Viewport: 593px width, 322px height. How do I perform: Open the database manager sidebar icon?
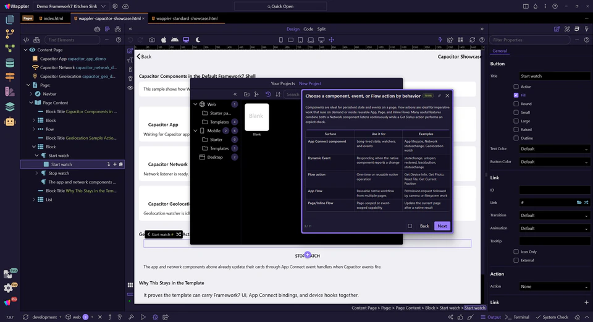coord(10,63)
